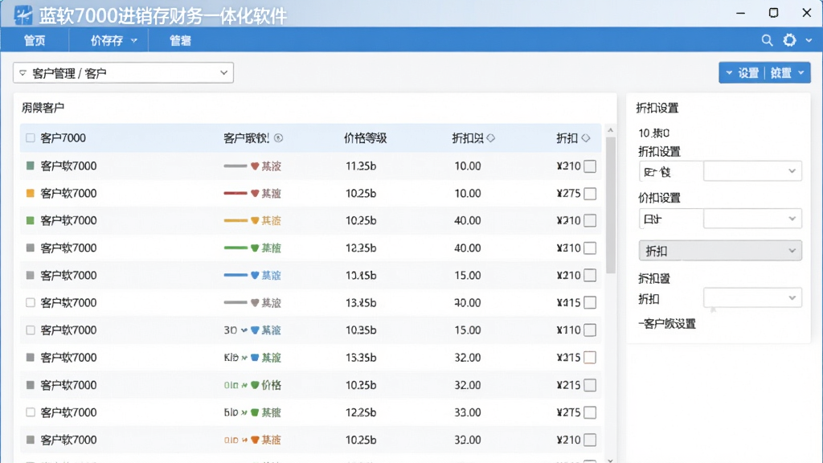Click the green heart in the ¥310 row
This screenshot has height=463, width=823.
click(x=255, y=248)
